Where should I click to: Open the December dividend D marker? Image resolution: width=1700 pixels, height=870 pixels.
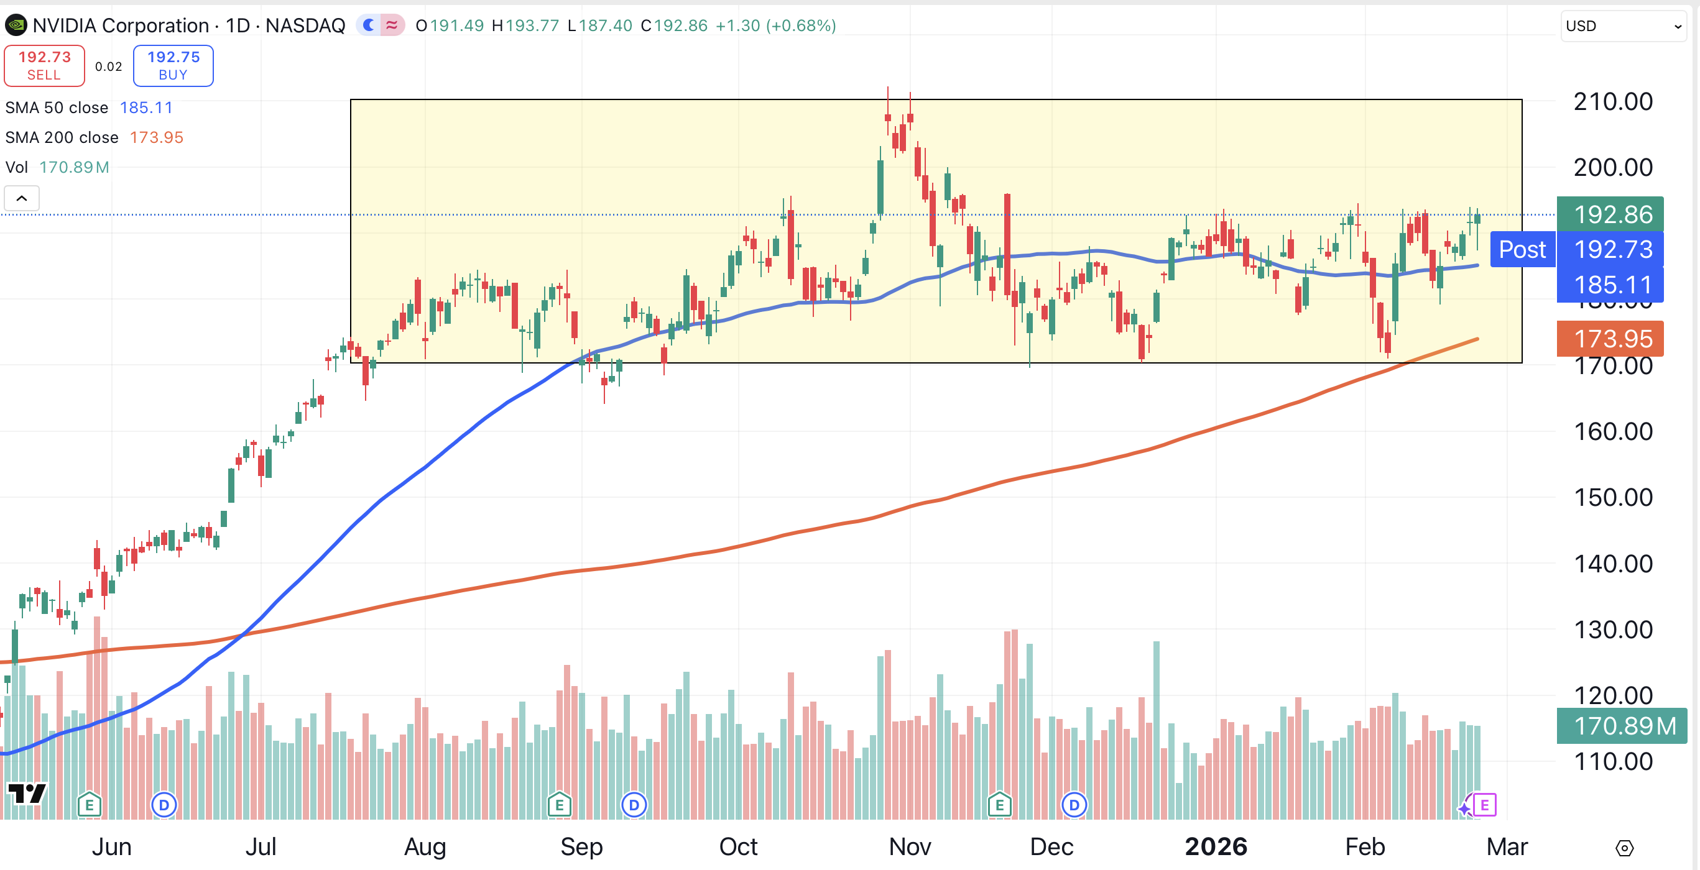click(x=1074, y=805)
